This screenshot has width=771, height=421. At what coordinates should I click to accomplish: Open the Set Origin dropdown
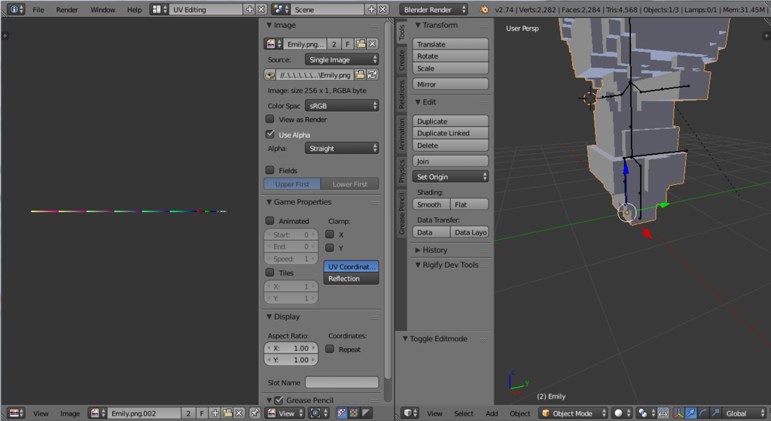click(450, 177)
